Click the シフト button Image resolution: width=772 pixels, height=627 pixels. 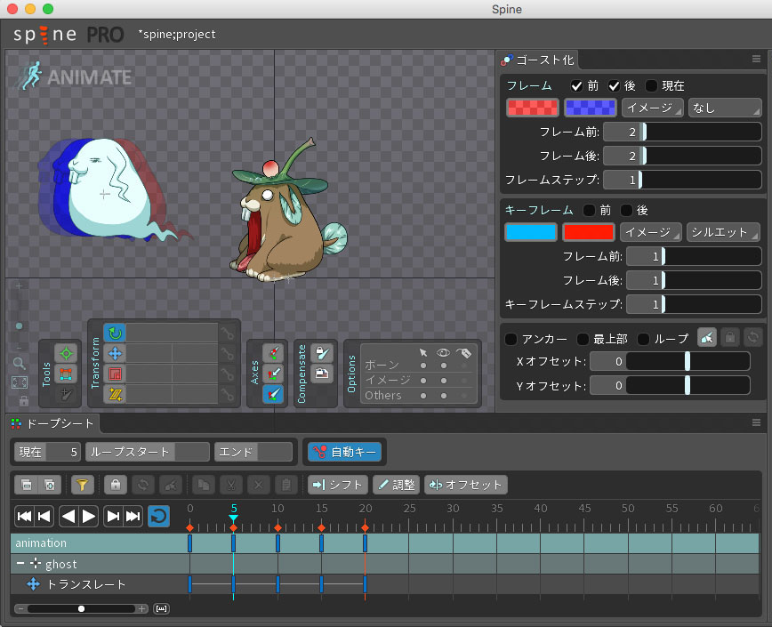tap(338, 486)
